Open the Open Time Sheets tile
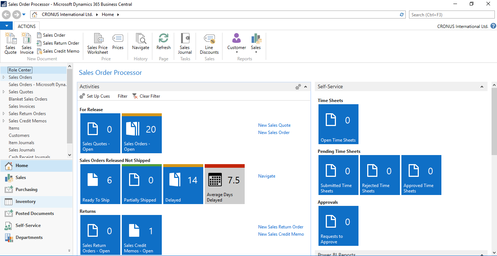497x256 pixels. coord(338,124)
